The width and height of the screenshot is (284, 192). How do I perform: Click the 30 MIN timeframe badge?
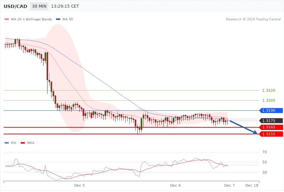click(39, 6)
